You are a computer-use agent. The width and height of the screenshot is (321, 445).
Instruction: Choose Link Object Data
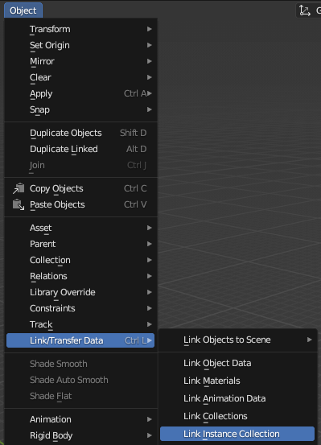[x=237, y=363]
